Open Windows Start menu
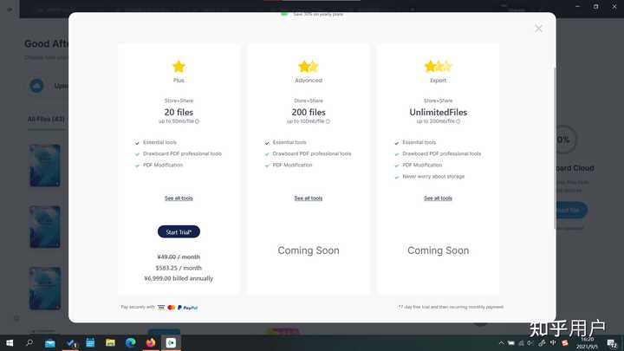The width and height of the screenshot is (624, 351). coord(10,342)
